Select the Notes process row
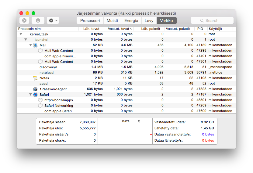The width and height of the screenshot is (253, 173). (x=126, y=78)
